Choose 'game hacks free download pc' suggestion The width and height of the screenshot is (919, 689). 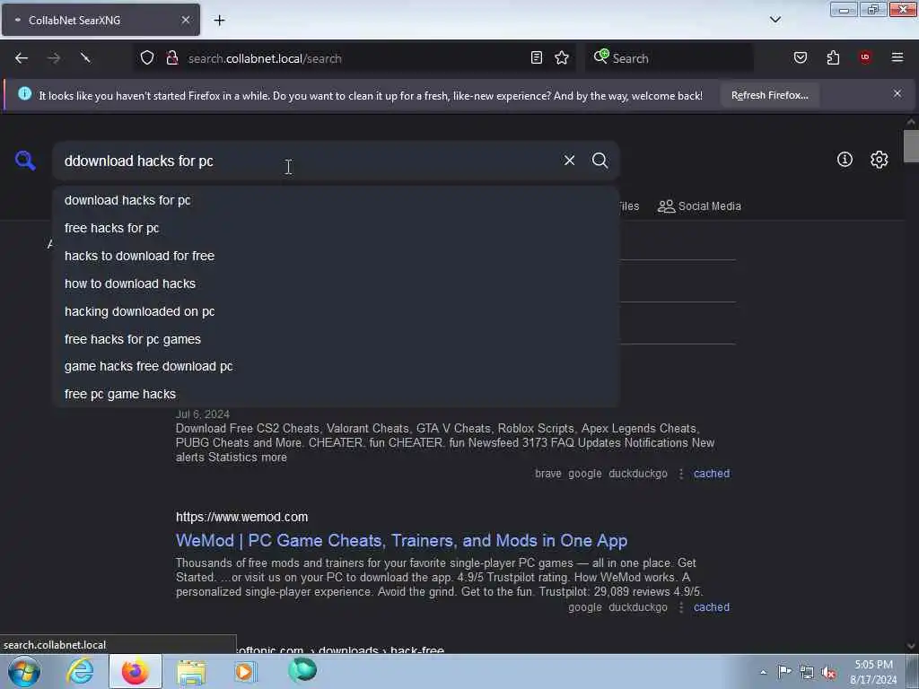coord(336,366)
